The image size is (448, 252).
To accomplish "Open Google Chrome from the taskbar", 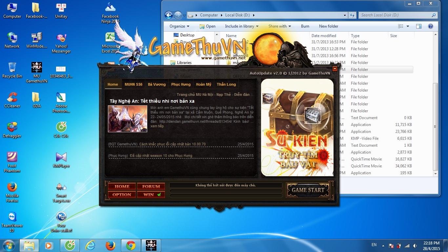I will [131, 245].
